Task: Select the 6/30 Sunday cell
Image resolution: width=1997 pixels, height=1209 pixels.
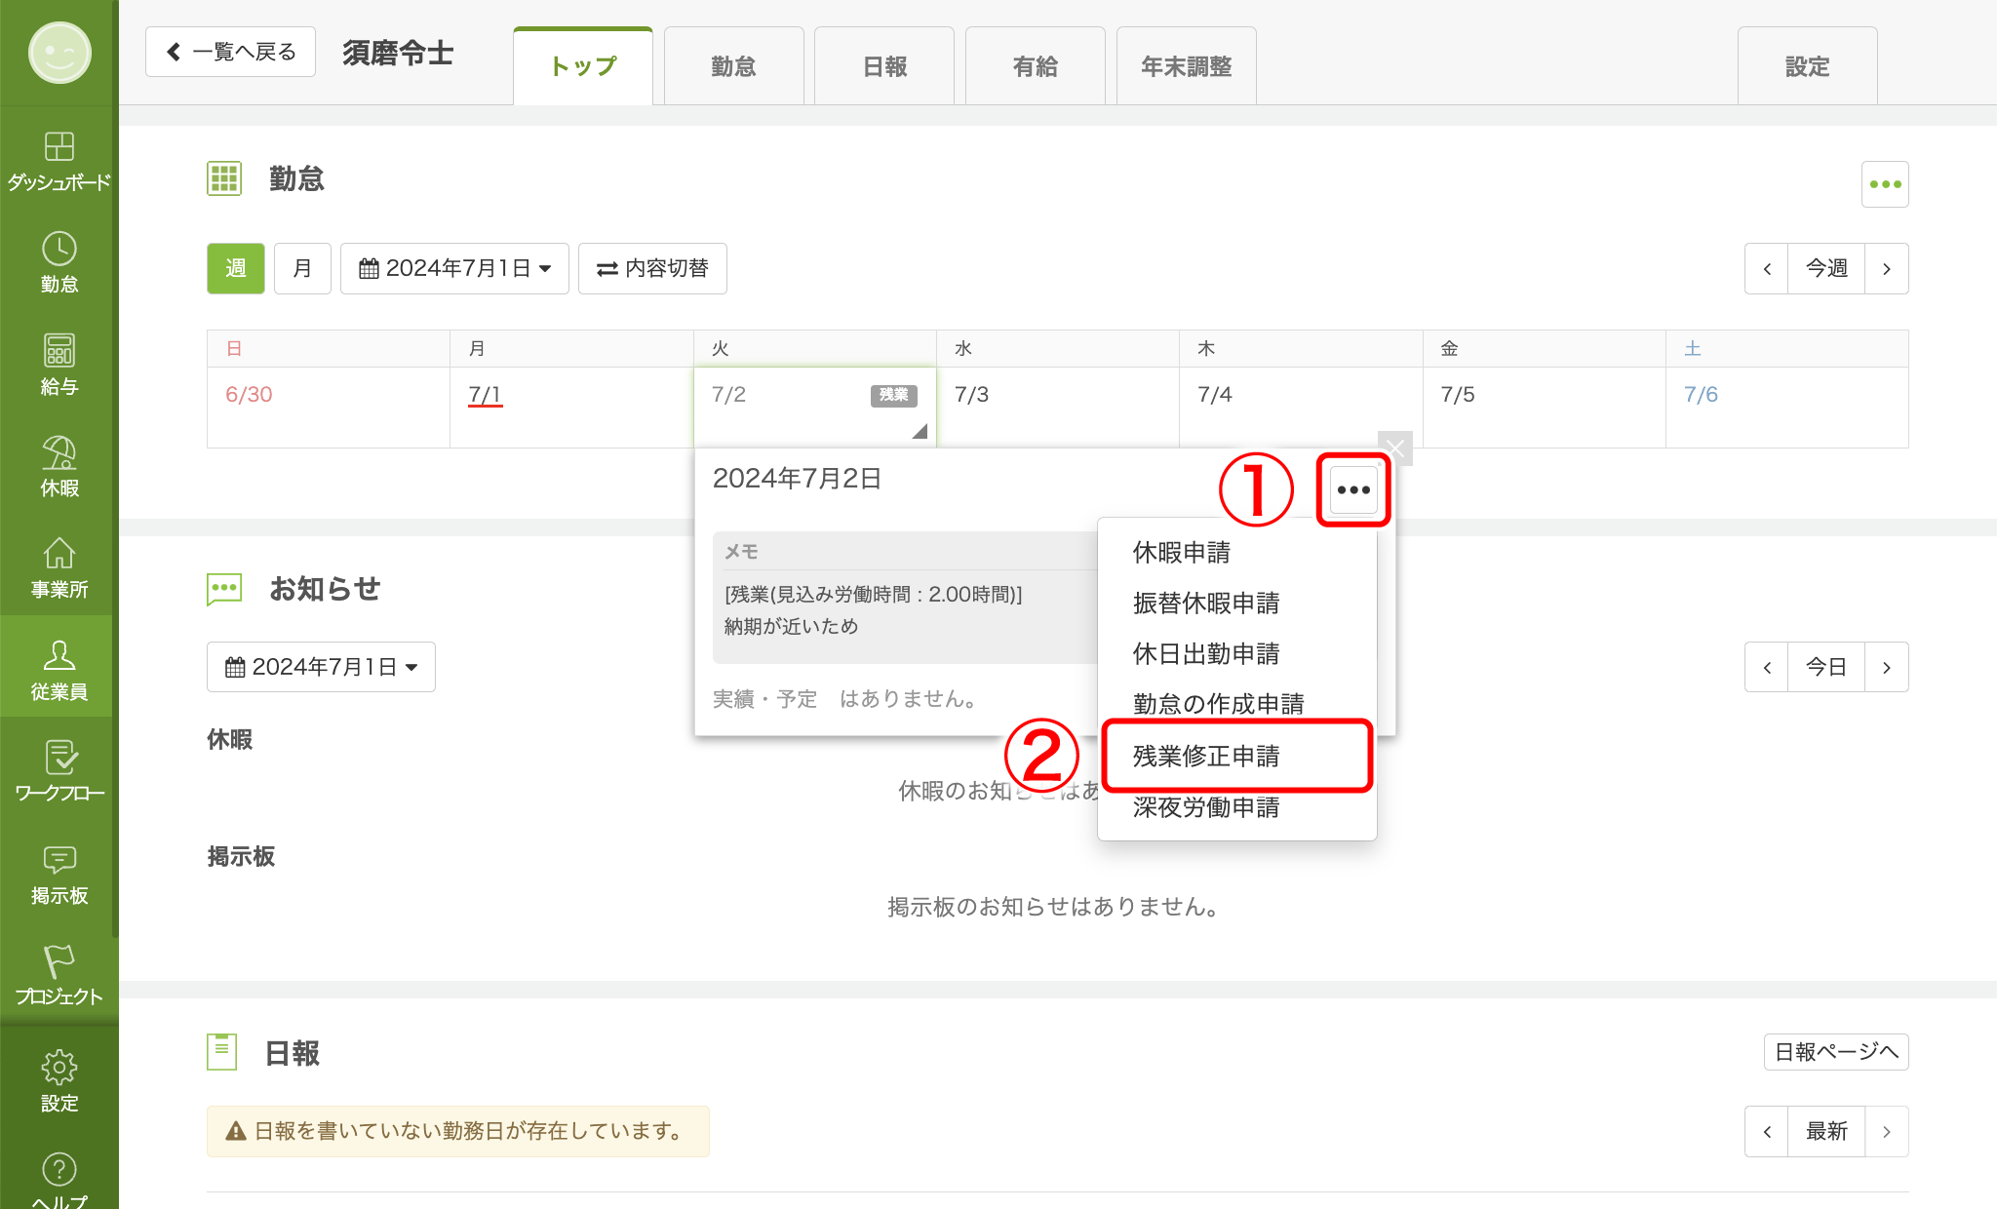Action: pos(328,408)
